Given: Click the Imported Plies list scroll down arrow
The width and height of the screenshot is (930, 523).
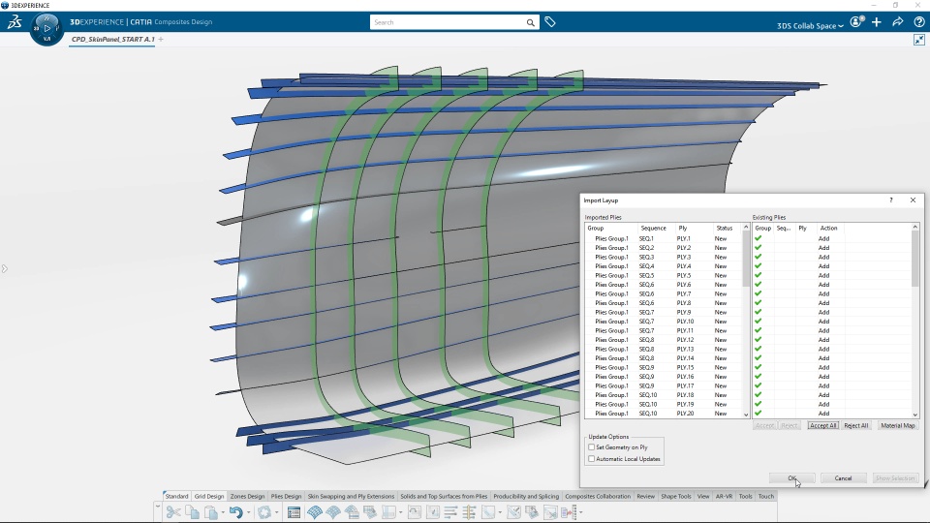Looking at the screenshot, I should coord(746,415).
